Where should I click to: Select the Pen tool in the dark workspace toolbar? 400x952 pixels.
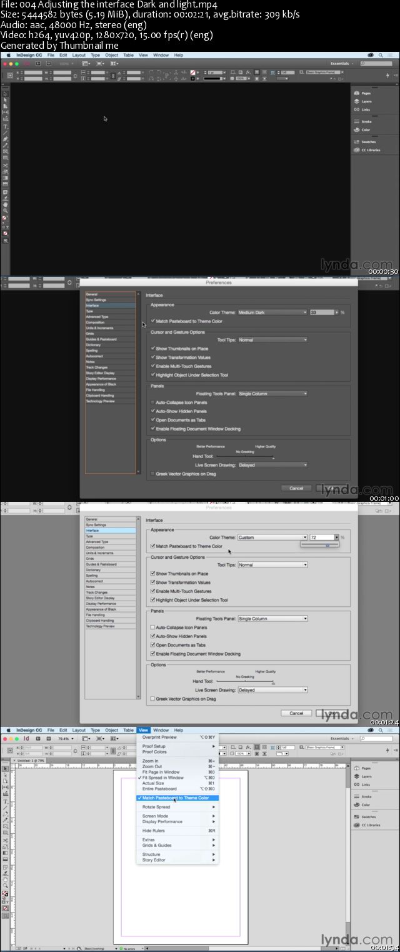point(5,139)
